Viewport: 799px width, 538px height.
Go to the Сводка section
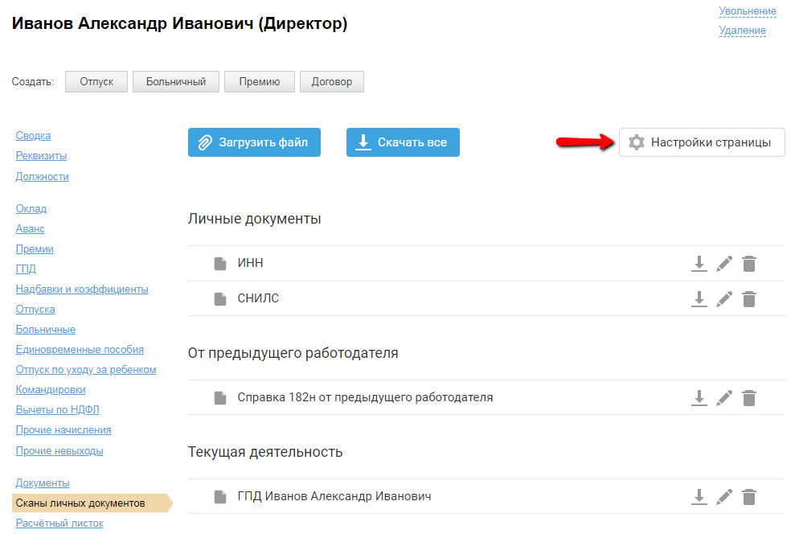pos(33,136)
